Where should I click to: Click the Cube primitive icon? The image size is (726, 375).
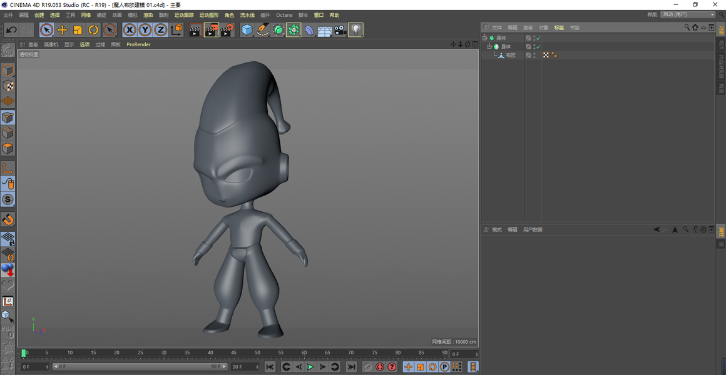pyautogui.click(x=247, y=30)
